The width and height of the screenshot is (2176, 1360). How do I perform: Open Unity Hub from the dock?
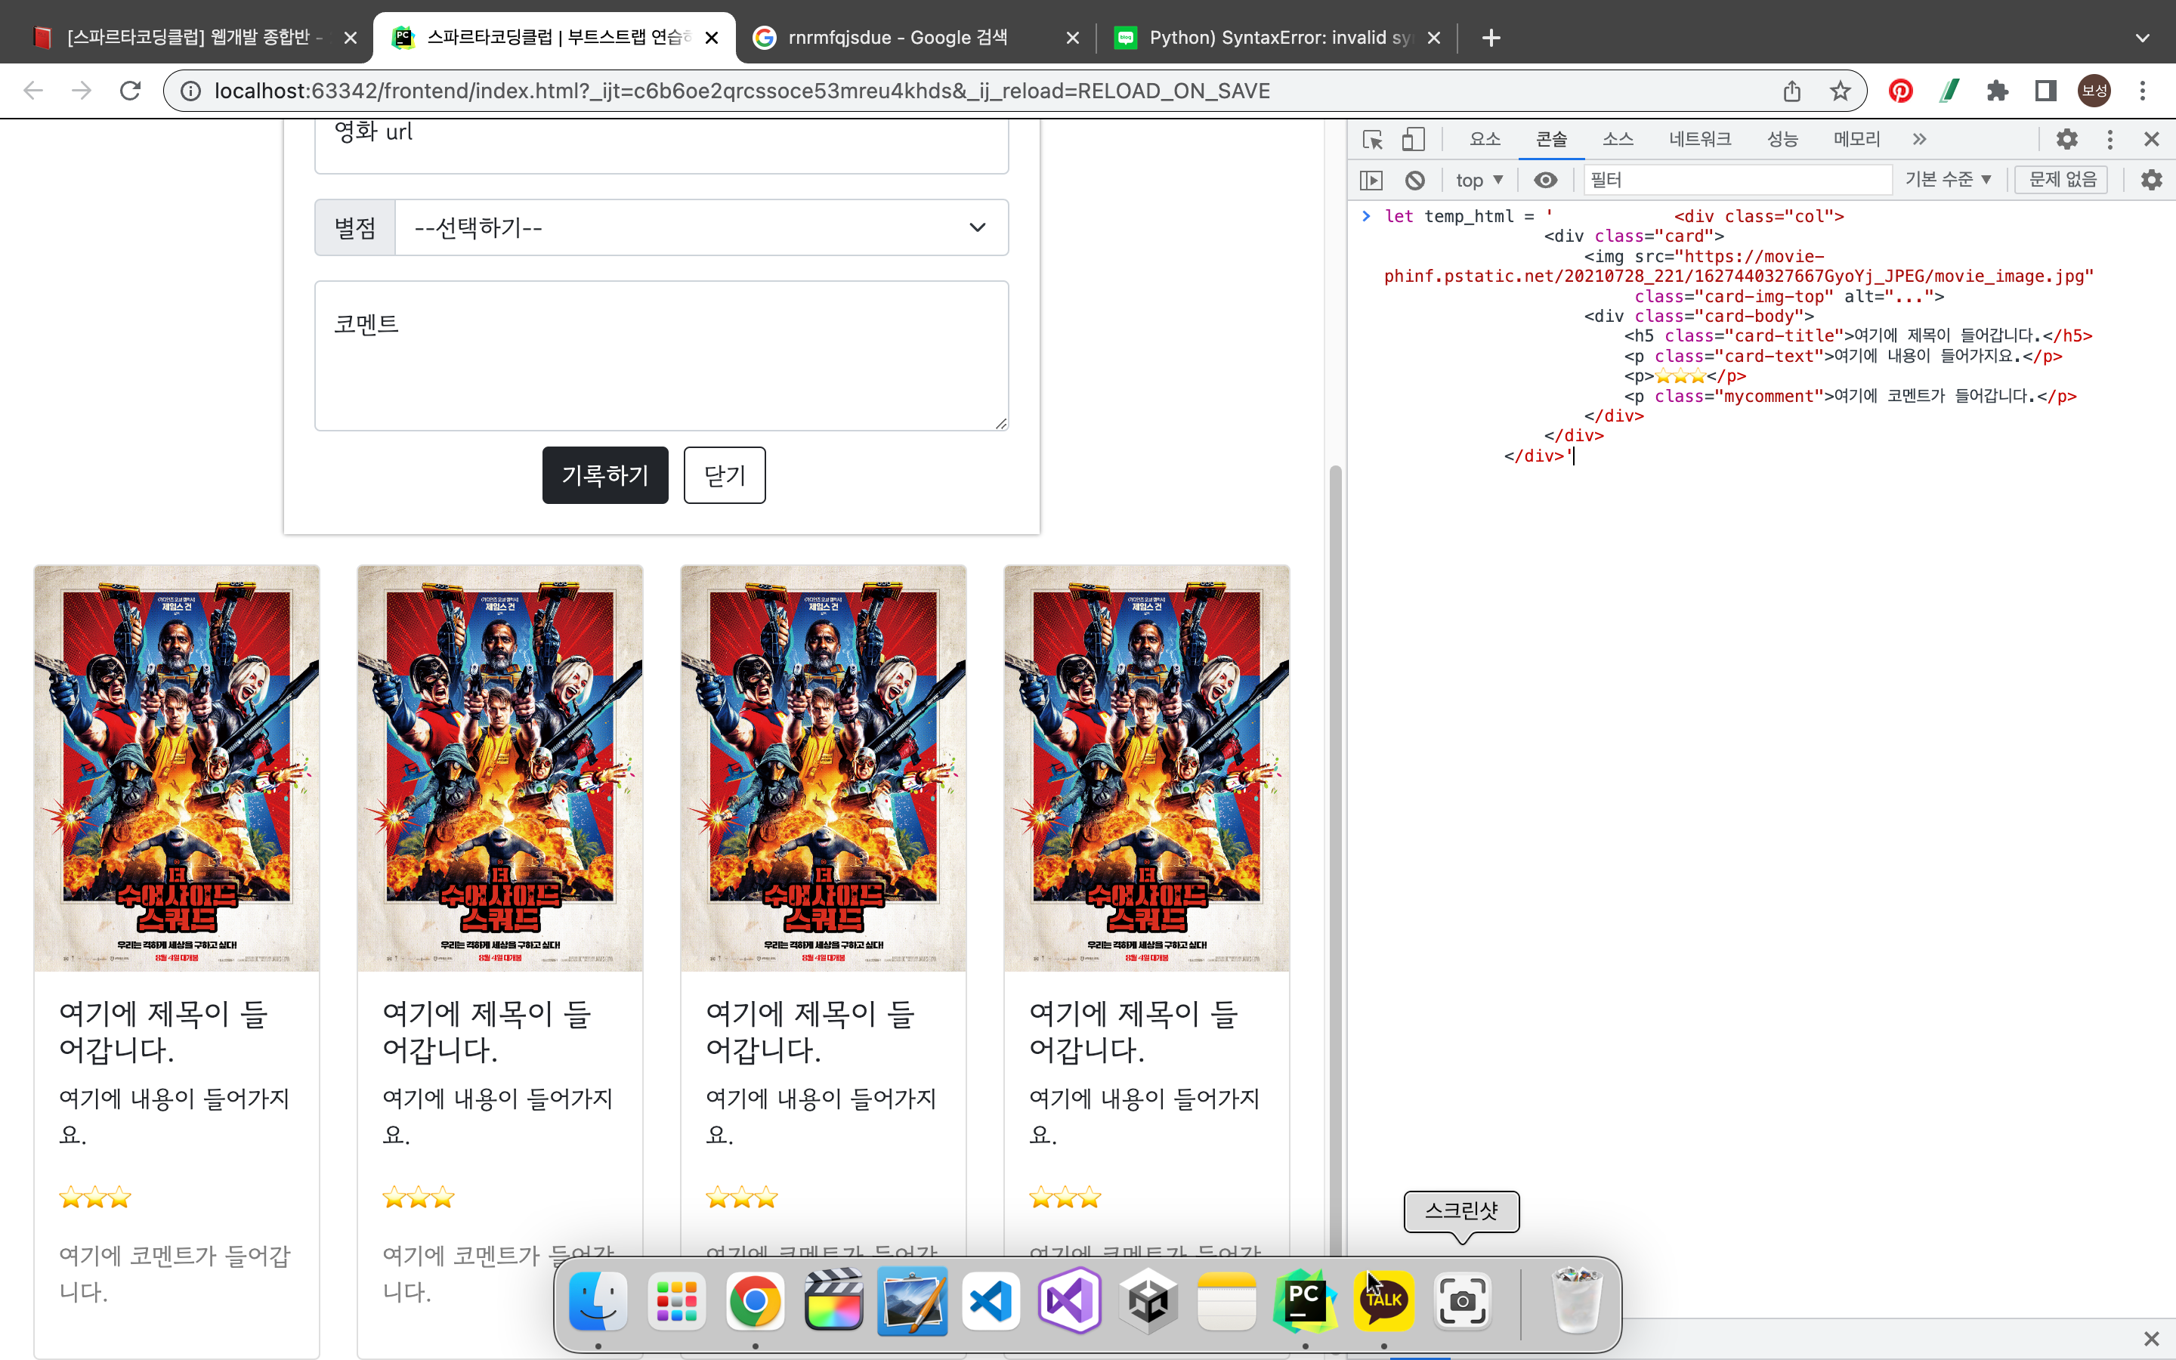click(x=1148, y=1300)
